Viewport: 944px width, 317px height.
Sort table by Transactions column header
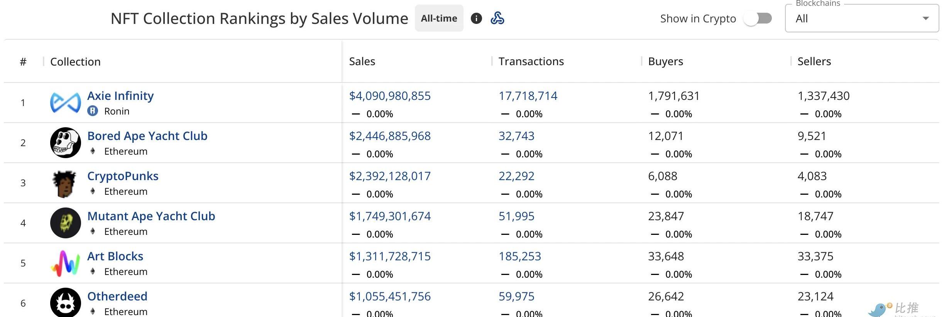point(531,61)
